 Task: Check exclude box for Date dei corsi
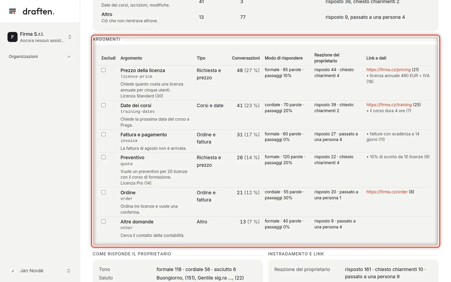[103, 105]
